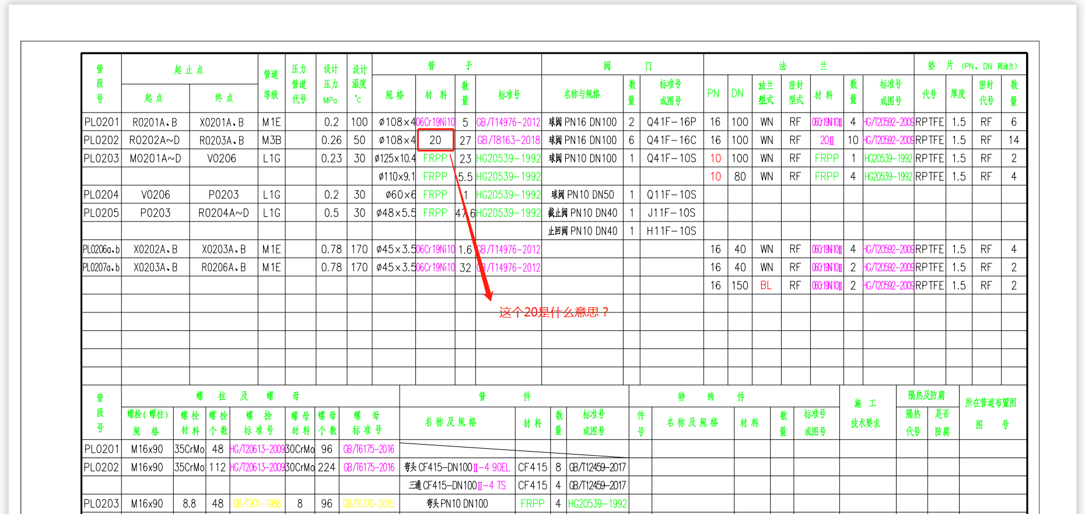The image size is (1085, 514).
Task: Select pipe size ø48x5.5
Action: (396, 213)
